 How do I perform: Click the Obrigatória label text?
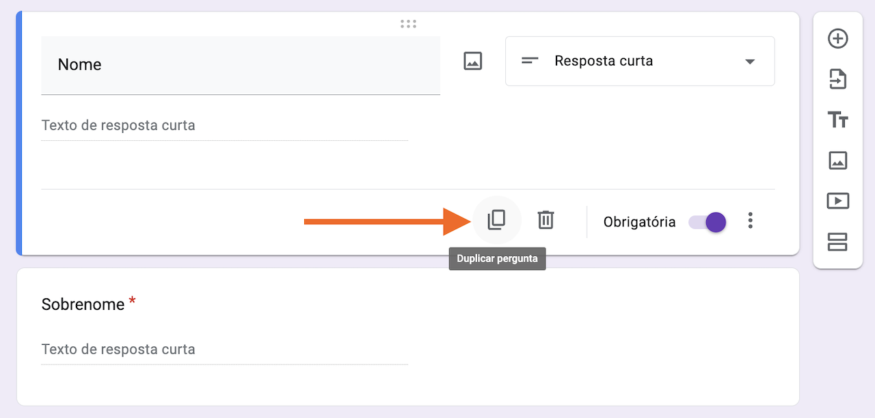[639, 222]
